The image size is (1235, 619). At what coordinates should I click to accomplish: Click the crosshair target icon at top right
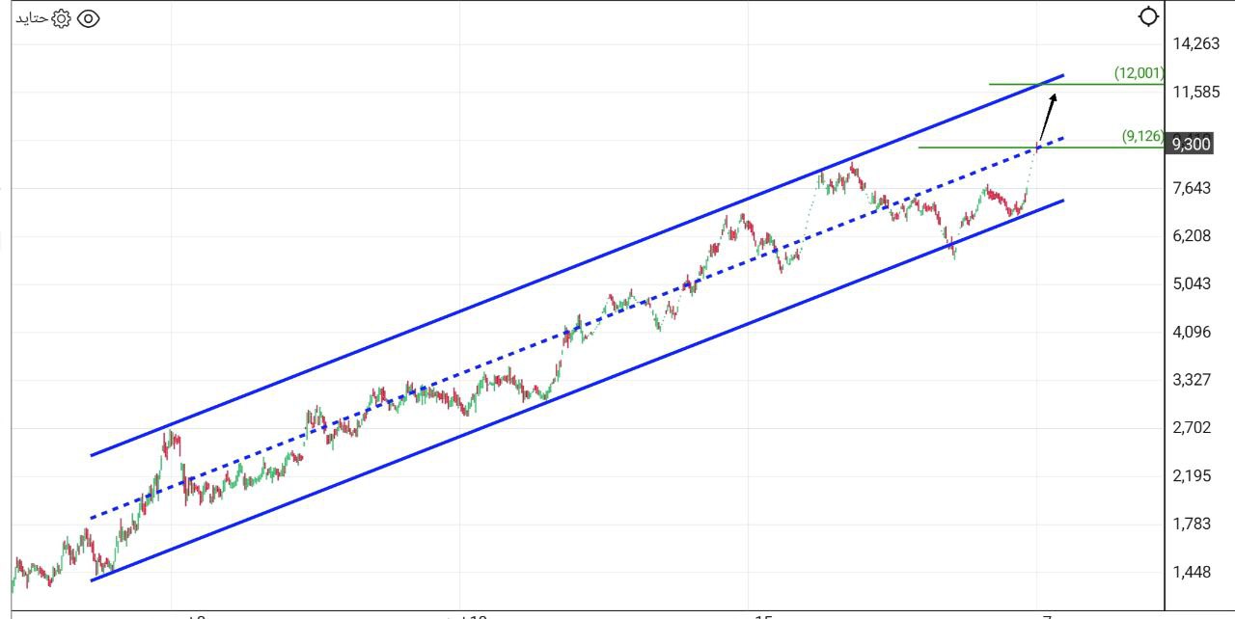(x=1147, y=16)
